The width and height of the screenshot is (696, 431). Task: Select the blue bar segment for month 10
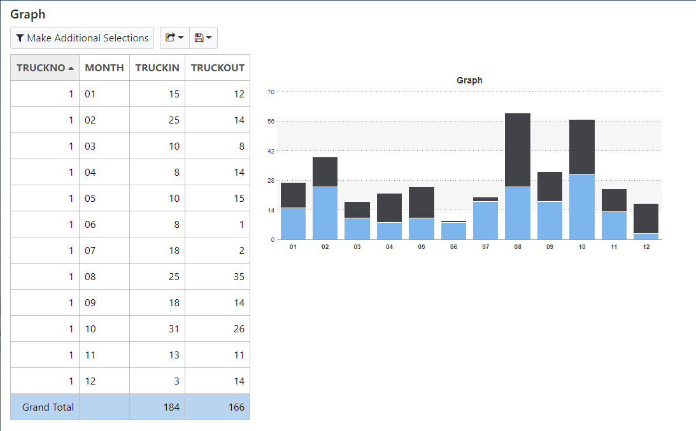pyautogui.click(x=582, y=207)
